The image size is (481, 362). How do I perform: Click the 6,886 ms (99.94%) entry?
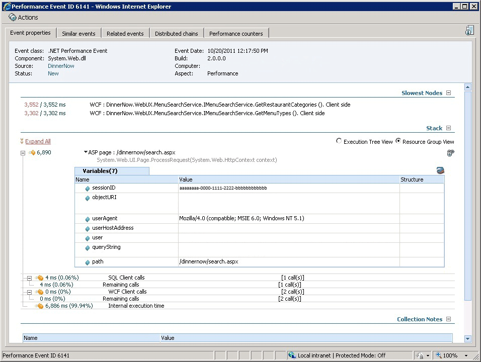pos(69,306)
